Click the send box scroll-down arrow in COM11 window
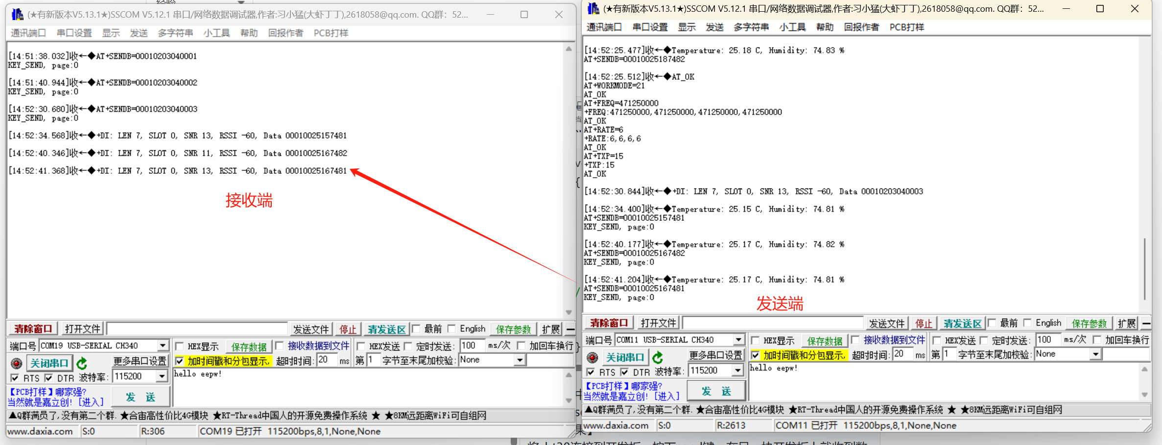1162x445 pixels. 1144,395
